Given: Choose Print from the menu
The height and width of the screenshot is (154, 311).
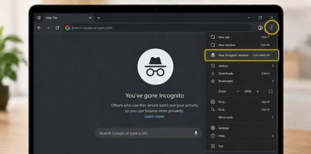Looking at the screenshot, I should coord(241,102).
